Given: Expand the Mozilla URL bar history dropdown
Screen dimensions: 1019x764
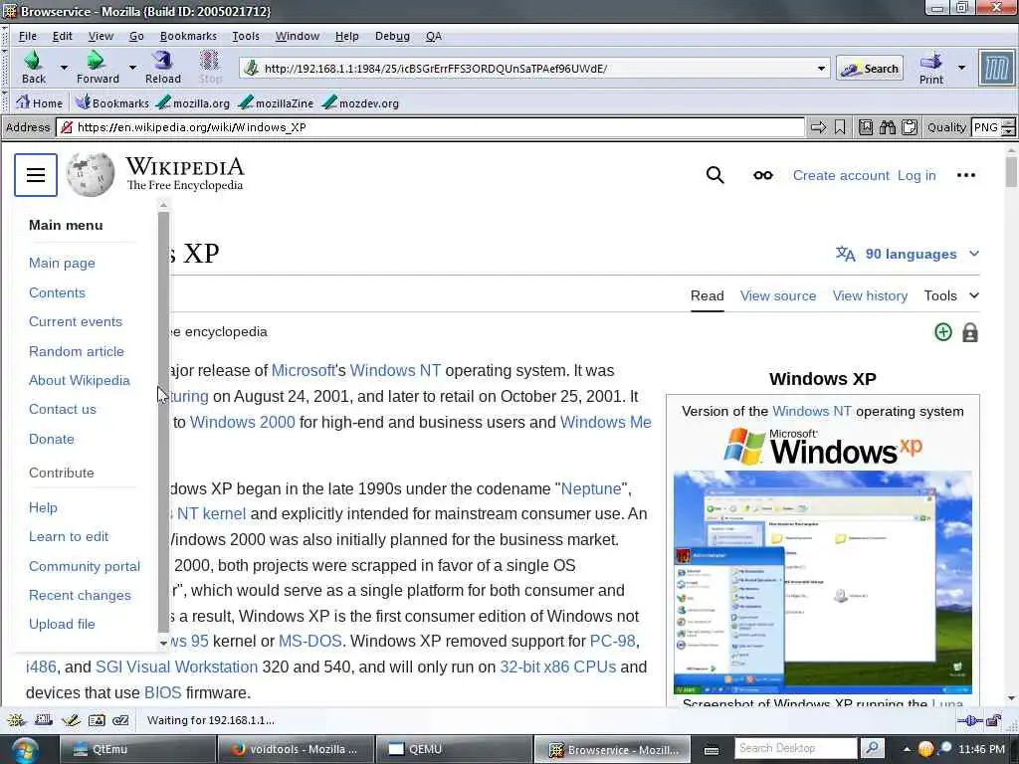Looking at the screenshot, I should click(821, 69).
